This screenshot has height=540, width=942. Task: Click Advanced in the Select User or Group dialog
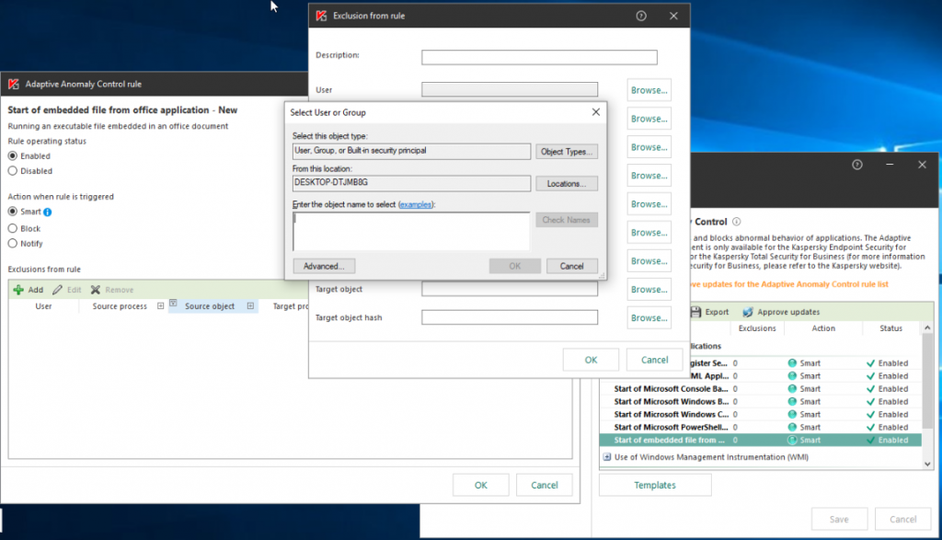pos(324,266)
